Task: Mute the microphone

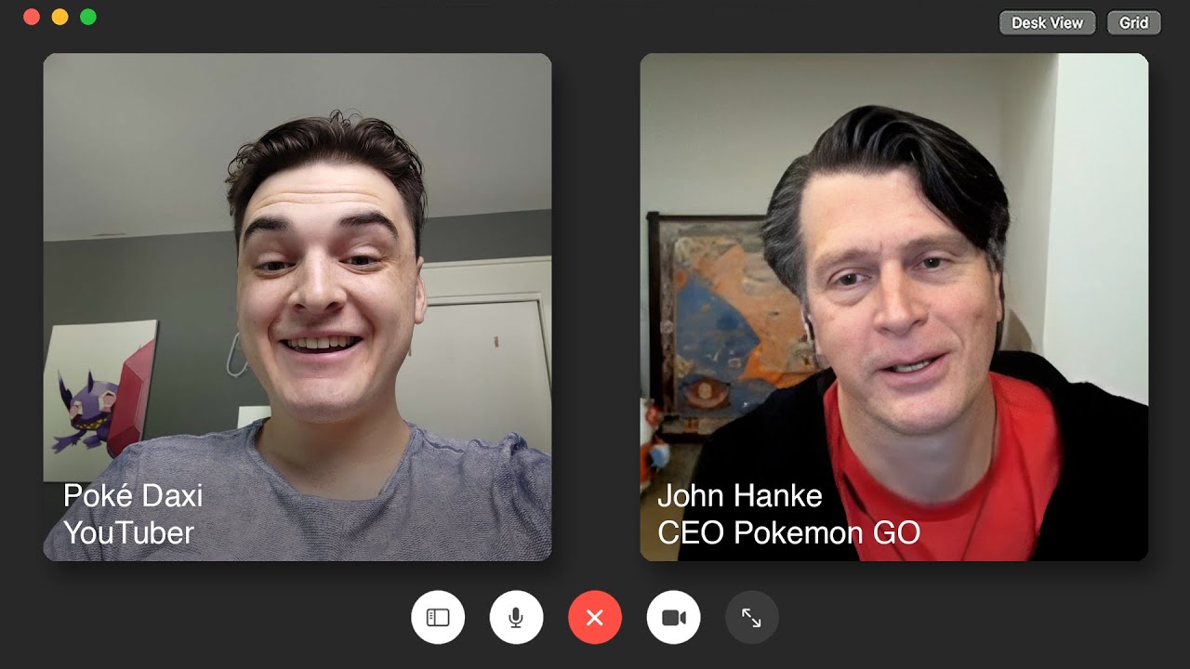Action: pos(516,617)
